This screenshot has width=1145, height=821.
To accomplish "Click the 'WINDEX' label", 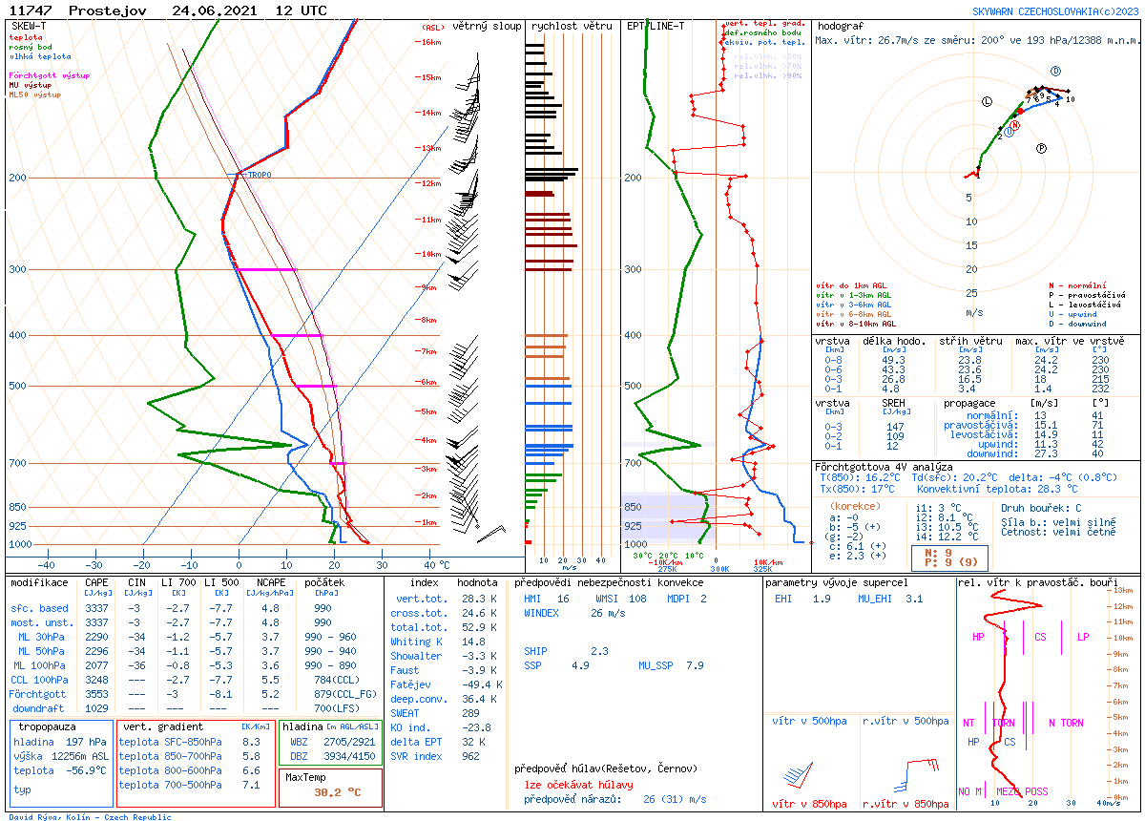I will [541, 613].
